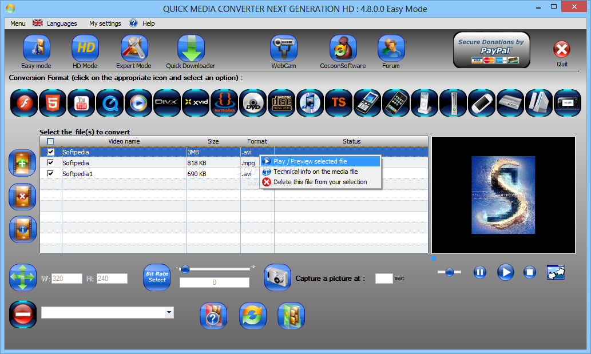Screen dimensions: 591x354
Task: Choose Technical info on the media file
Action: tap(320, 172)
